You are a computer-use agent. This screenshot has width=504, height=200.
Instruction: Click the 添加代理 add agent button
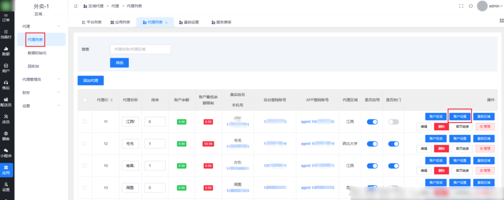pos(91,80)
